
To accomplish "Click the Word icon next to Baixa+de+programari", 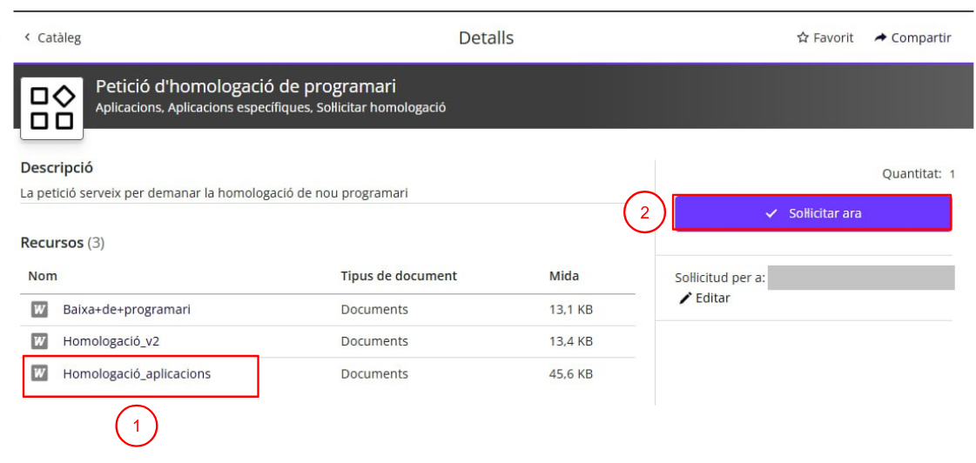I will (x=38, y=309).
